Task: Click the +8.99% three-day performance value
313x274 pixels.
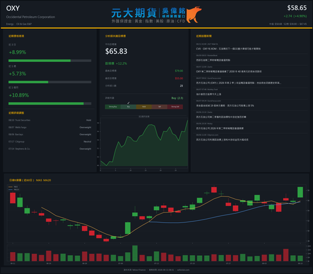Action: coord(18,52)
